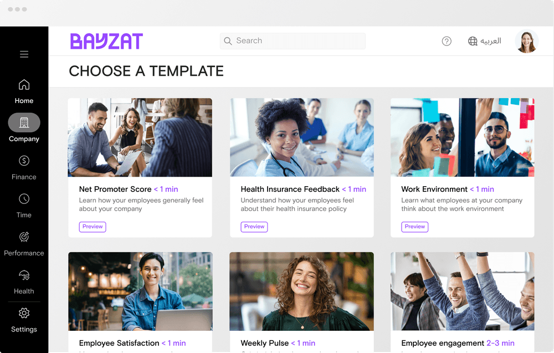The height and width of the screenshot is (353, 554).
Task: Open the Health umbrella icon
Action: (x=24, y=275)
